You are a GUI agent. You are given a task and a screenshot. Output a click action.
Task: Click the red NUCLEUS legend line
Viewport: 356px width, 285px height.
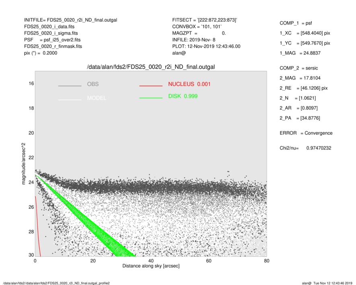(x=151, y=86)
